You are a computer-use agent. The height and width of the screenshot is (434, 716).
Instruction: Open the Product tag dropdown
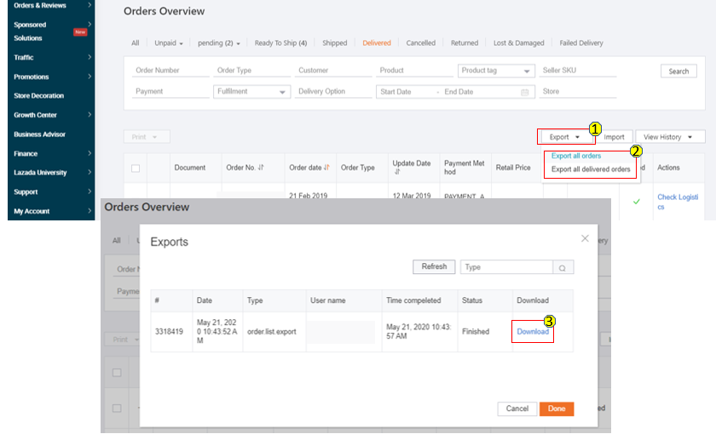click(x=496, y=71)
